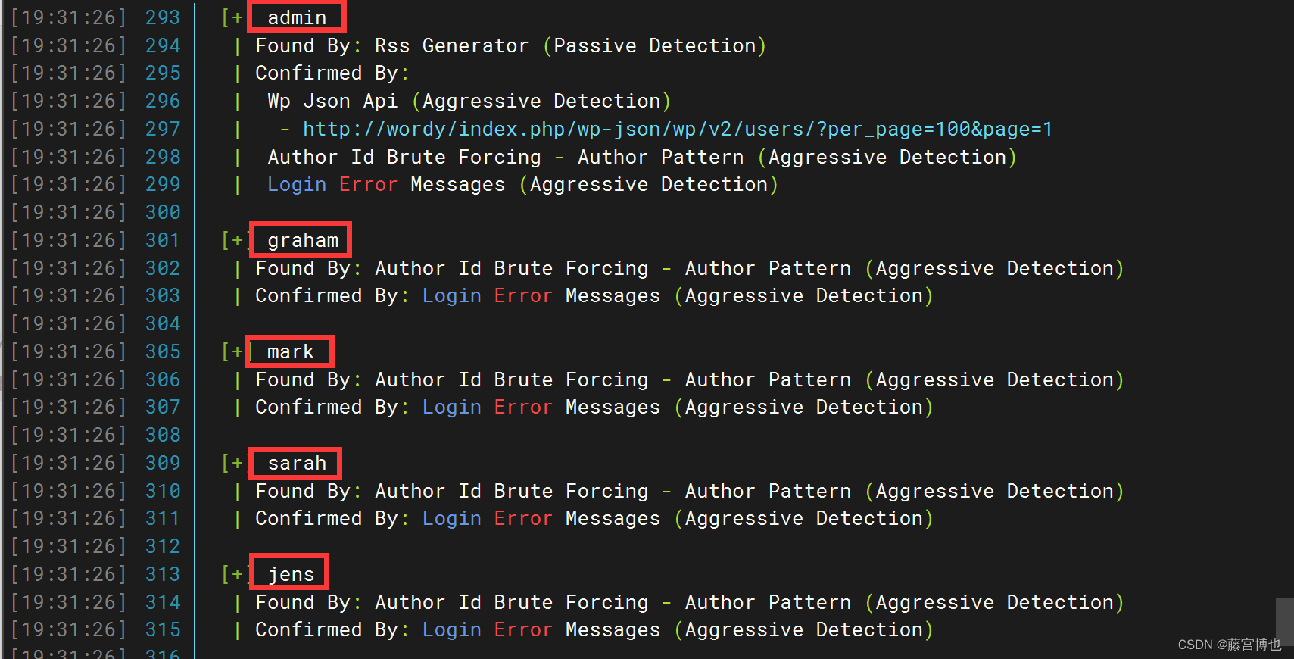Click 'Found By' line under graham
Image resolution: width=1294 pixels, height=659 pixels.
[x=689, y=268]
